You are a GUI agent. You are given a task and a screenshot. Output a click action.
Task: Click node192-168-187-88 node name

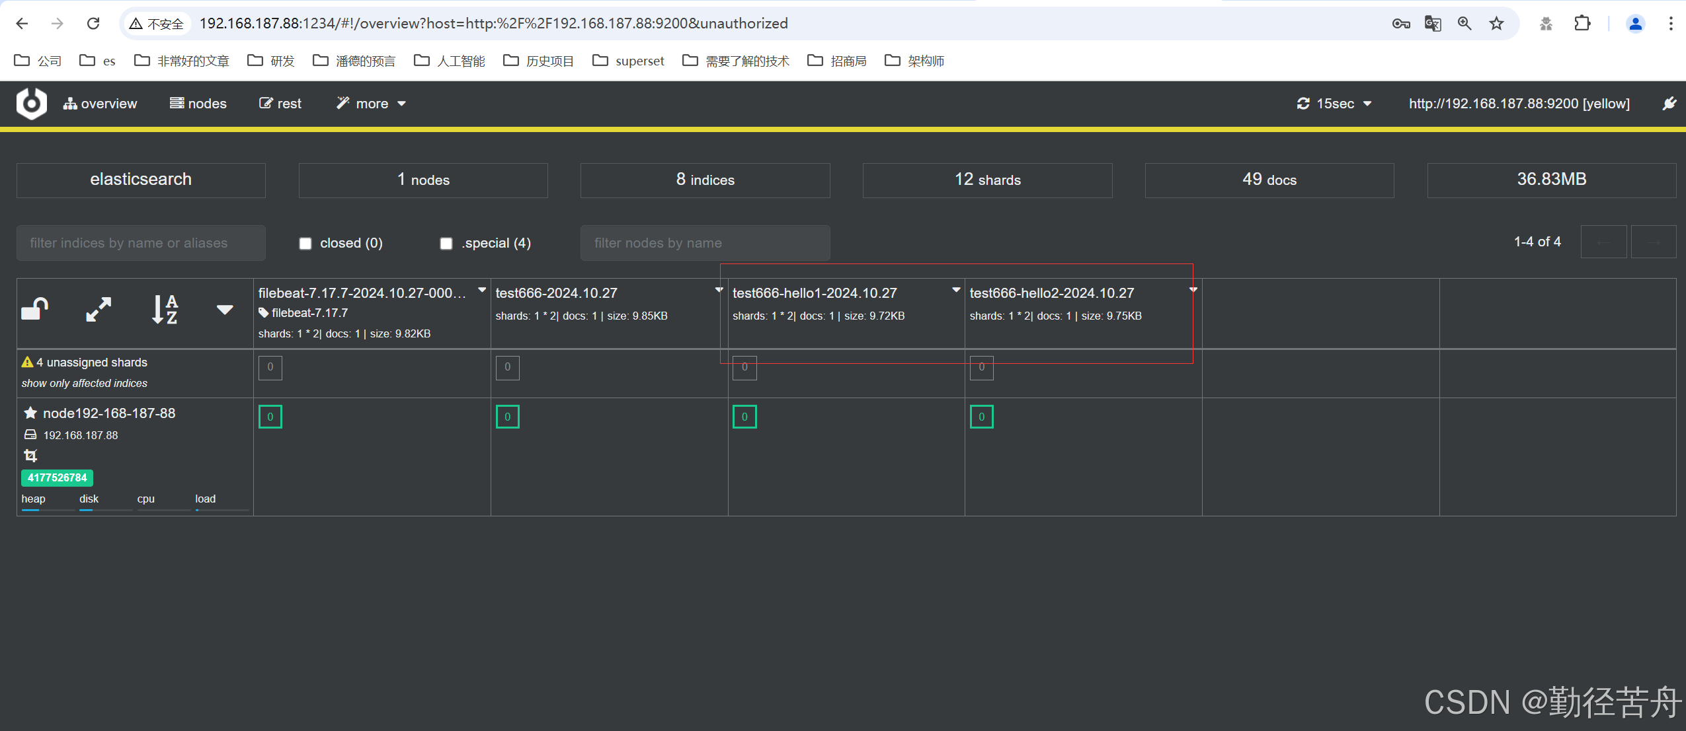(x=109, y=413)
